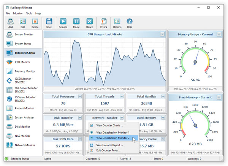Screen dimensions: 228x166
Task: Click the Active: 12 status bar entry
Action: tap(125, 159)
